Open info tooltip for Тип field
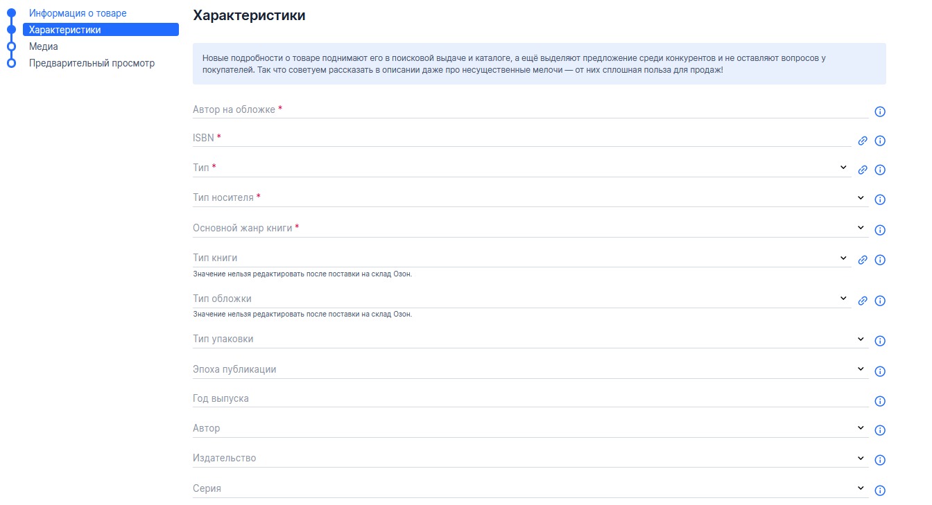 point(880,170)
